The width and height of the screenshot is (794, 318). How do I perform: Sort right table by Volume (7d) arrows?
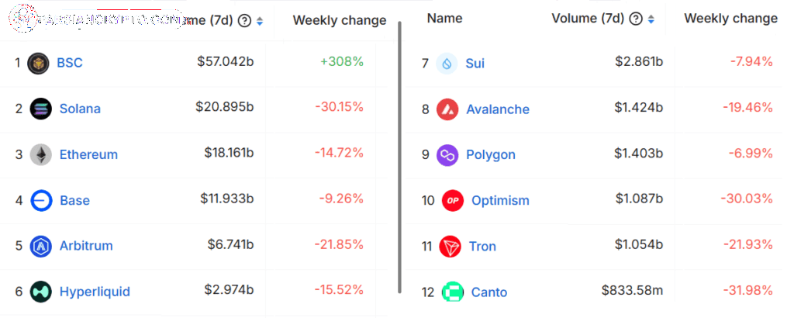pos(651,19)
